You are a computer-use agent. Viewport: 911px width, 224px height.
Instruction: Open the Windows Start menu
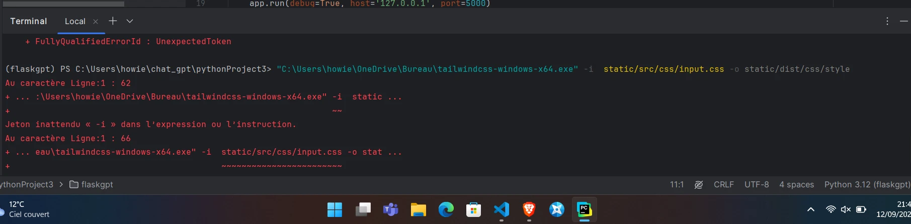pyautogui.click(x=335, y=209)
